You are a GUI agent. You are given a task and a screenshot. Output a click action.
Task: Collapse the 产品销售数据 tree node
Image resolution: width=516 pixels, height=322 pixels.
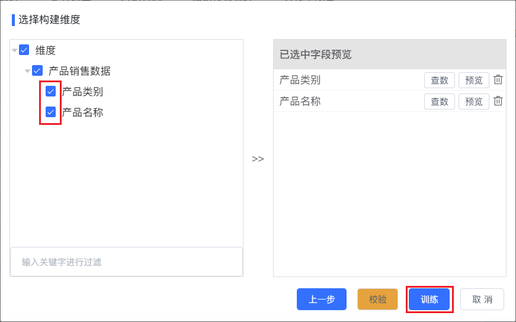(28, 71)
